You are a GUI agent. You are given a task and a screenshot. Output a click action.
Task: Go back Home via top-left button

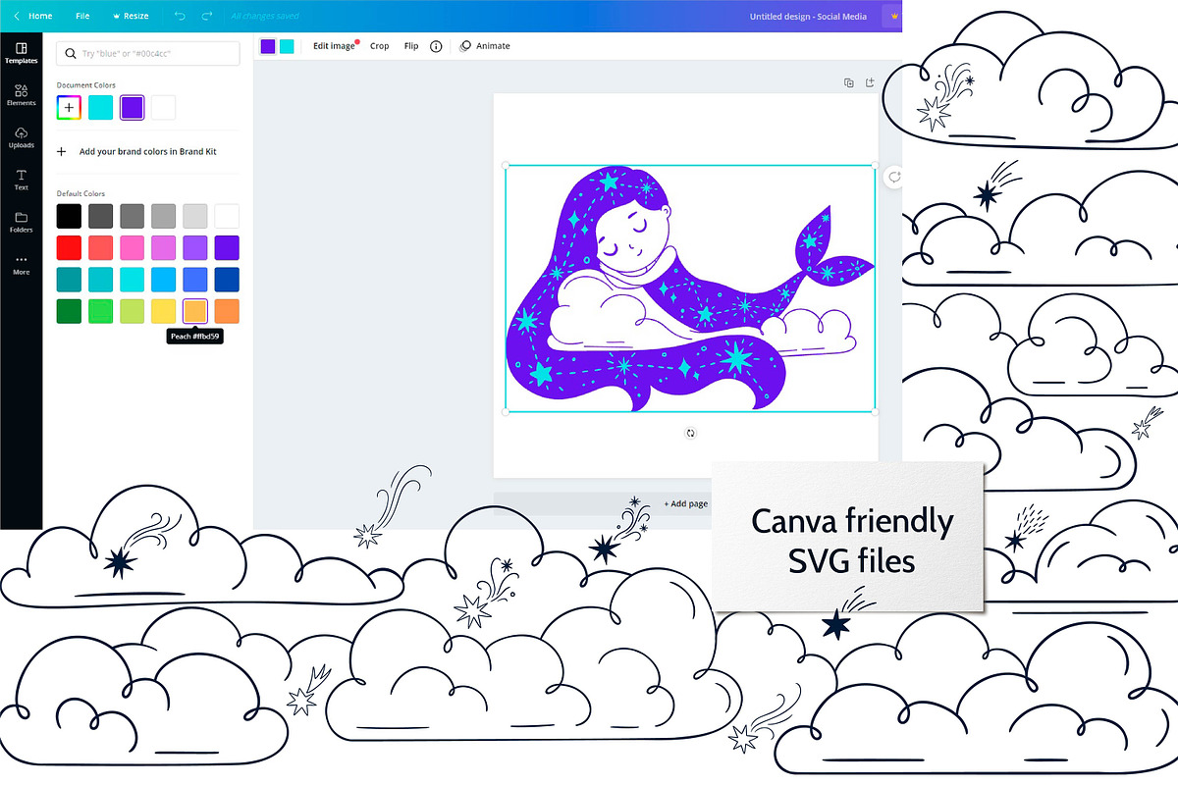pyautogui.click(x=32, y=16)
